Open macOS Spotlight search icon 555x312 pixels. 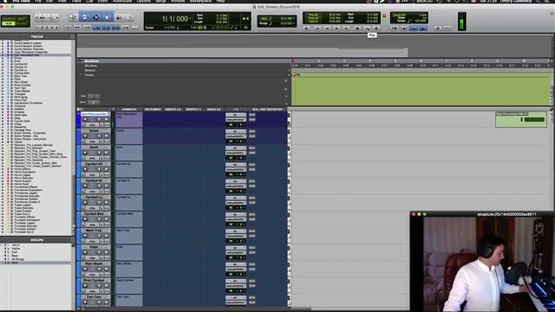click(x=538, y=2)
